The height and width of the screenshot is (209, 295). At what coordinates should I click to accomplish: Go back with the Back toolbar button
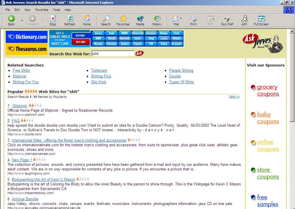(11, 20)
